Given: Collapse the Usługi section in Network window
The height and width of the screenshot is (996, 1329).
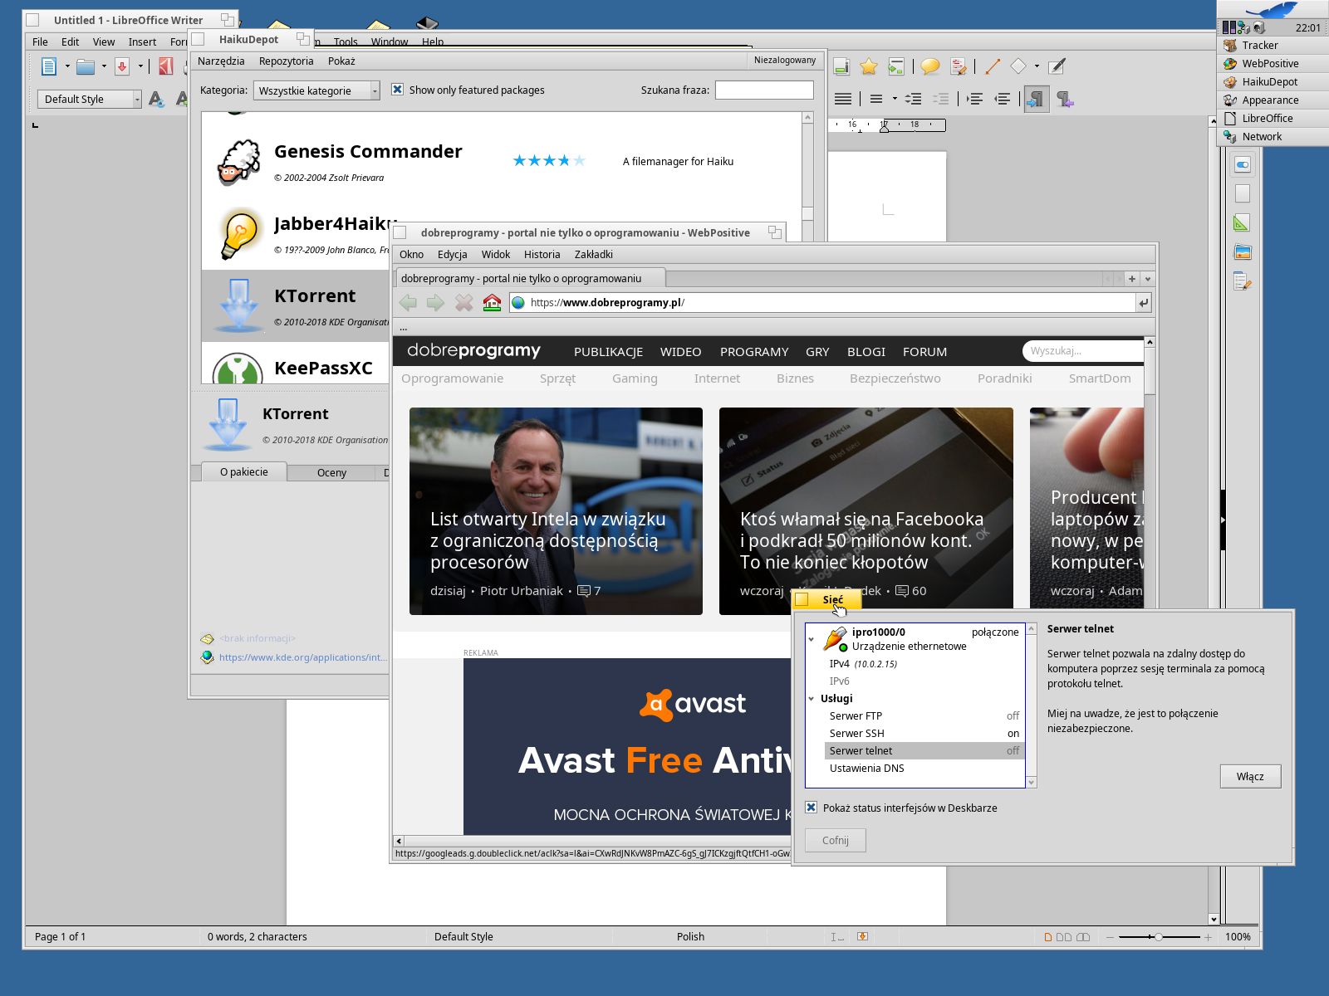Looking at the screenshot, I should coord(812,698).
